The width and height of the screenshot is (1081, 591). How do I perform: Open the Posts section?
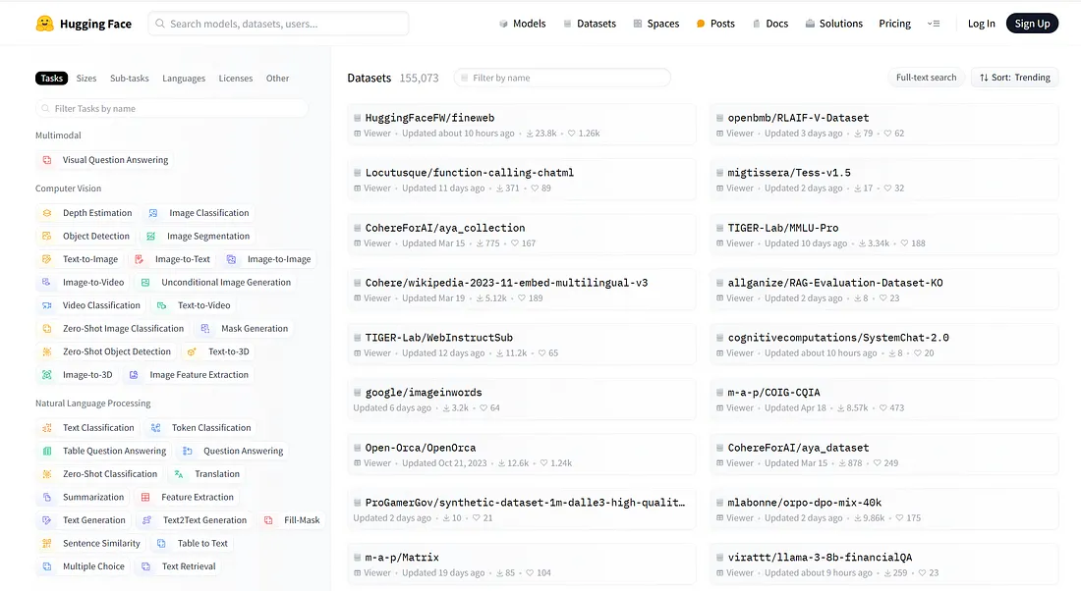coord(715,24)
